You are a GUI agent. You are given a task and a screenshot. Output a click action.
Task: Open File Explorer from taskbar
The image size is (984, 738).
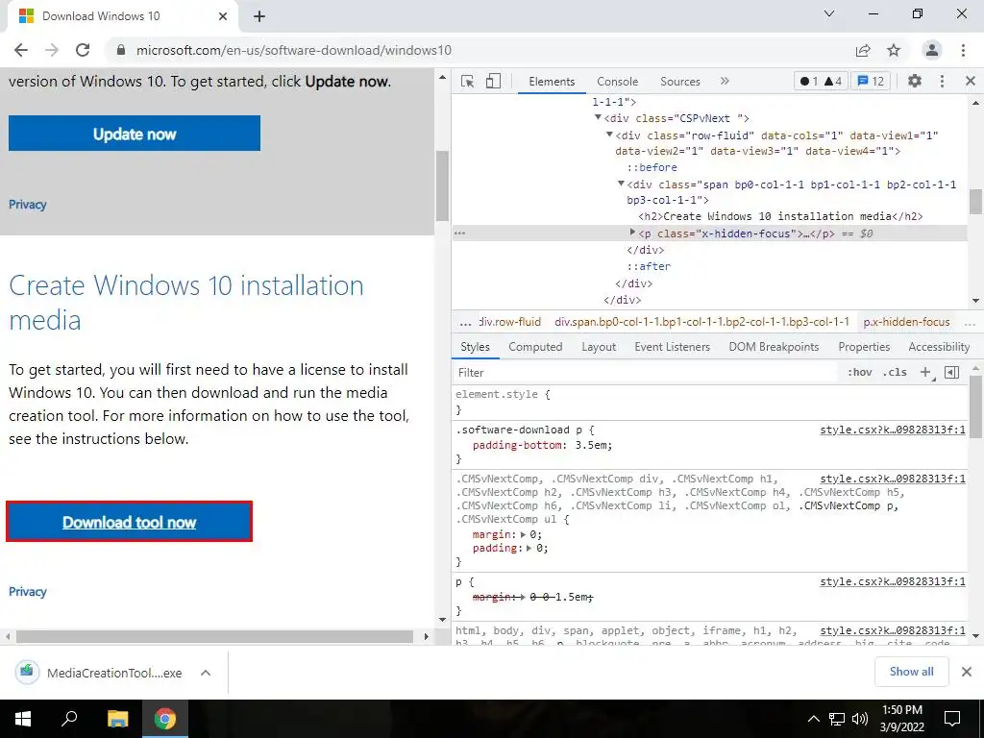117,719
